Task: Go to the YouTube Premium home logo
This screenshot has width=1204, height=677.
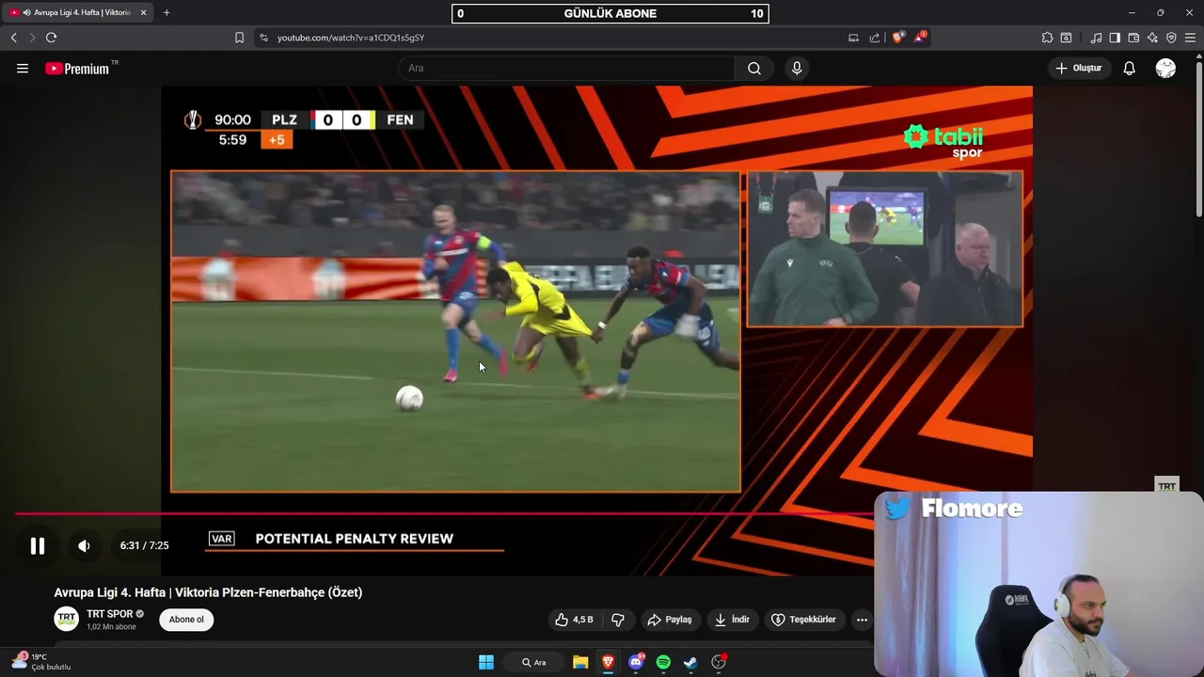Action: [78, 68]
